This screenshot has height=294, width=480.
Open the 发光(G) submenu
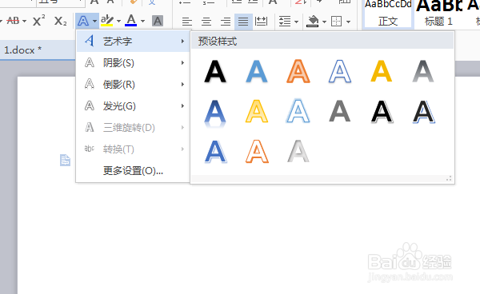pyautogui.click(x=133, y=106)
